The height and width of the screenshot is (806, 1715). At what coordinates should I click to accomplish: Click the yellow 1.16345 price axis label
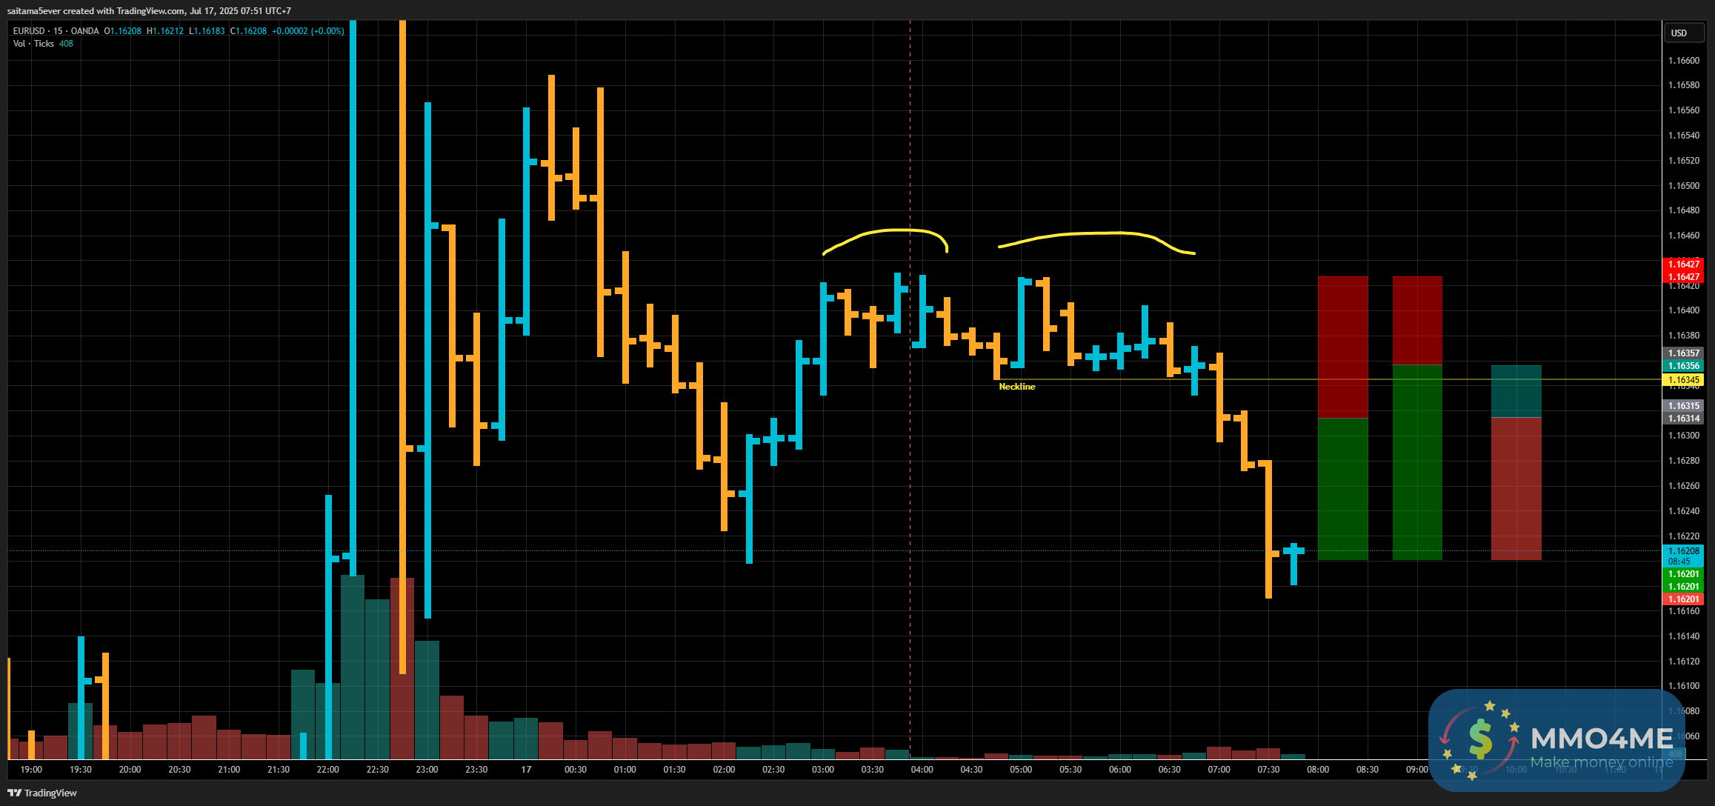pos(1683,380)
